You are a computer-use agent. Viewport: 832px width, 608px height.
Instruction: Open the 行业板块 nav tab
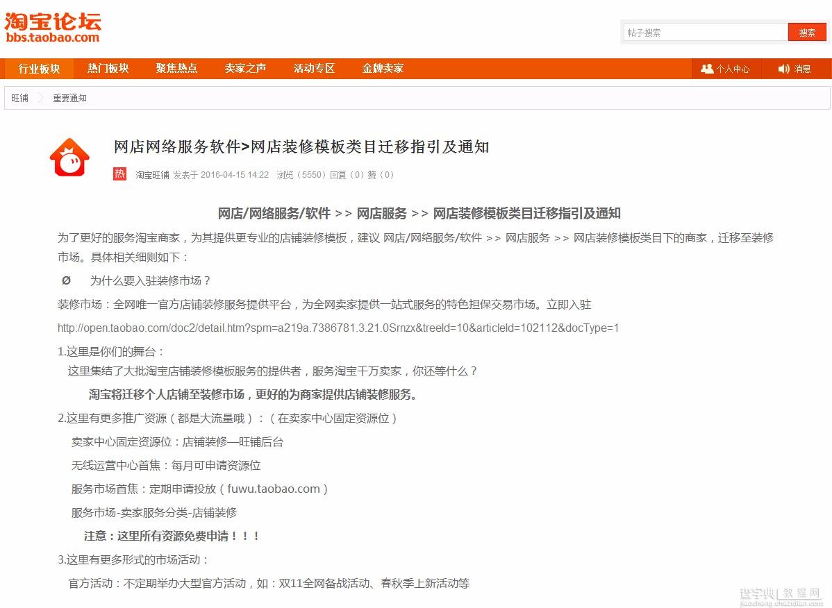[x=40, y=69]
